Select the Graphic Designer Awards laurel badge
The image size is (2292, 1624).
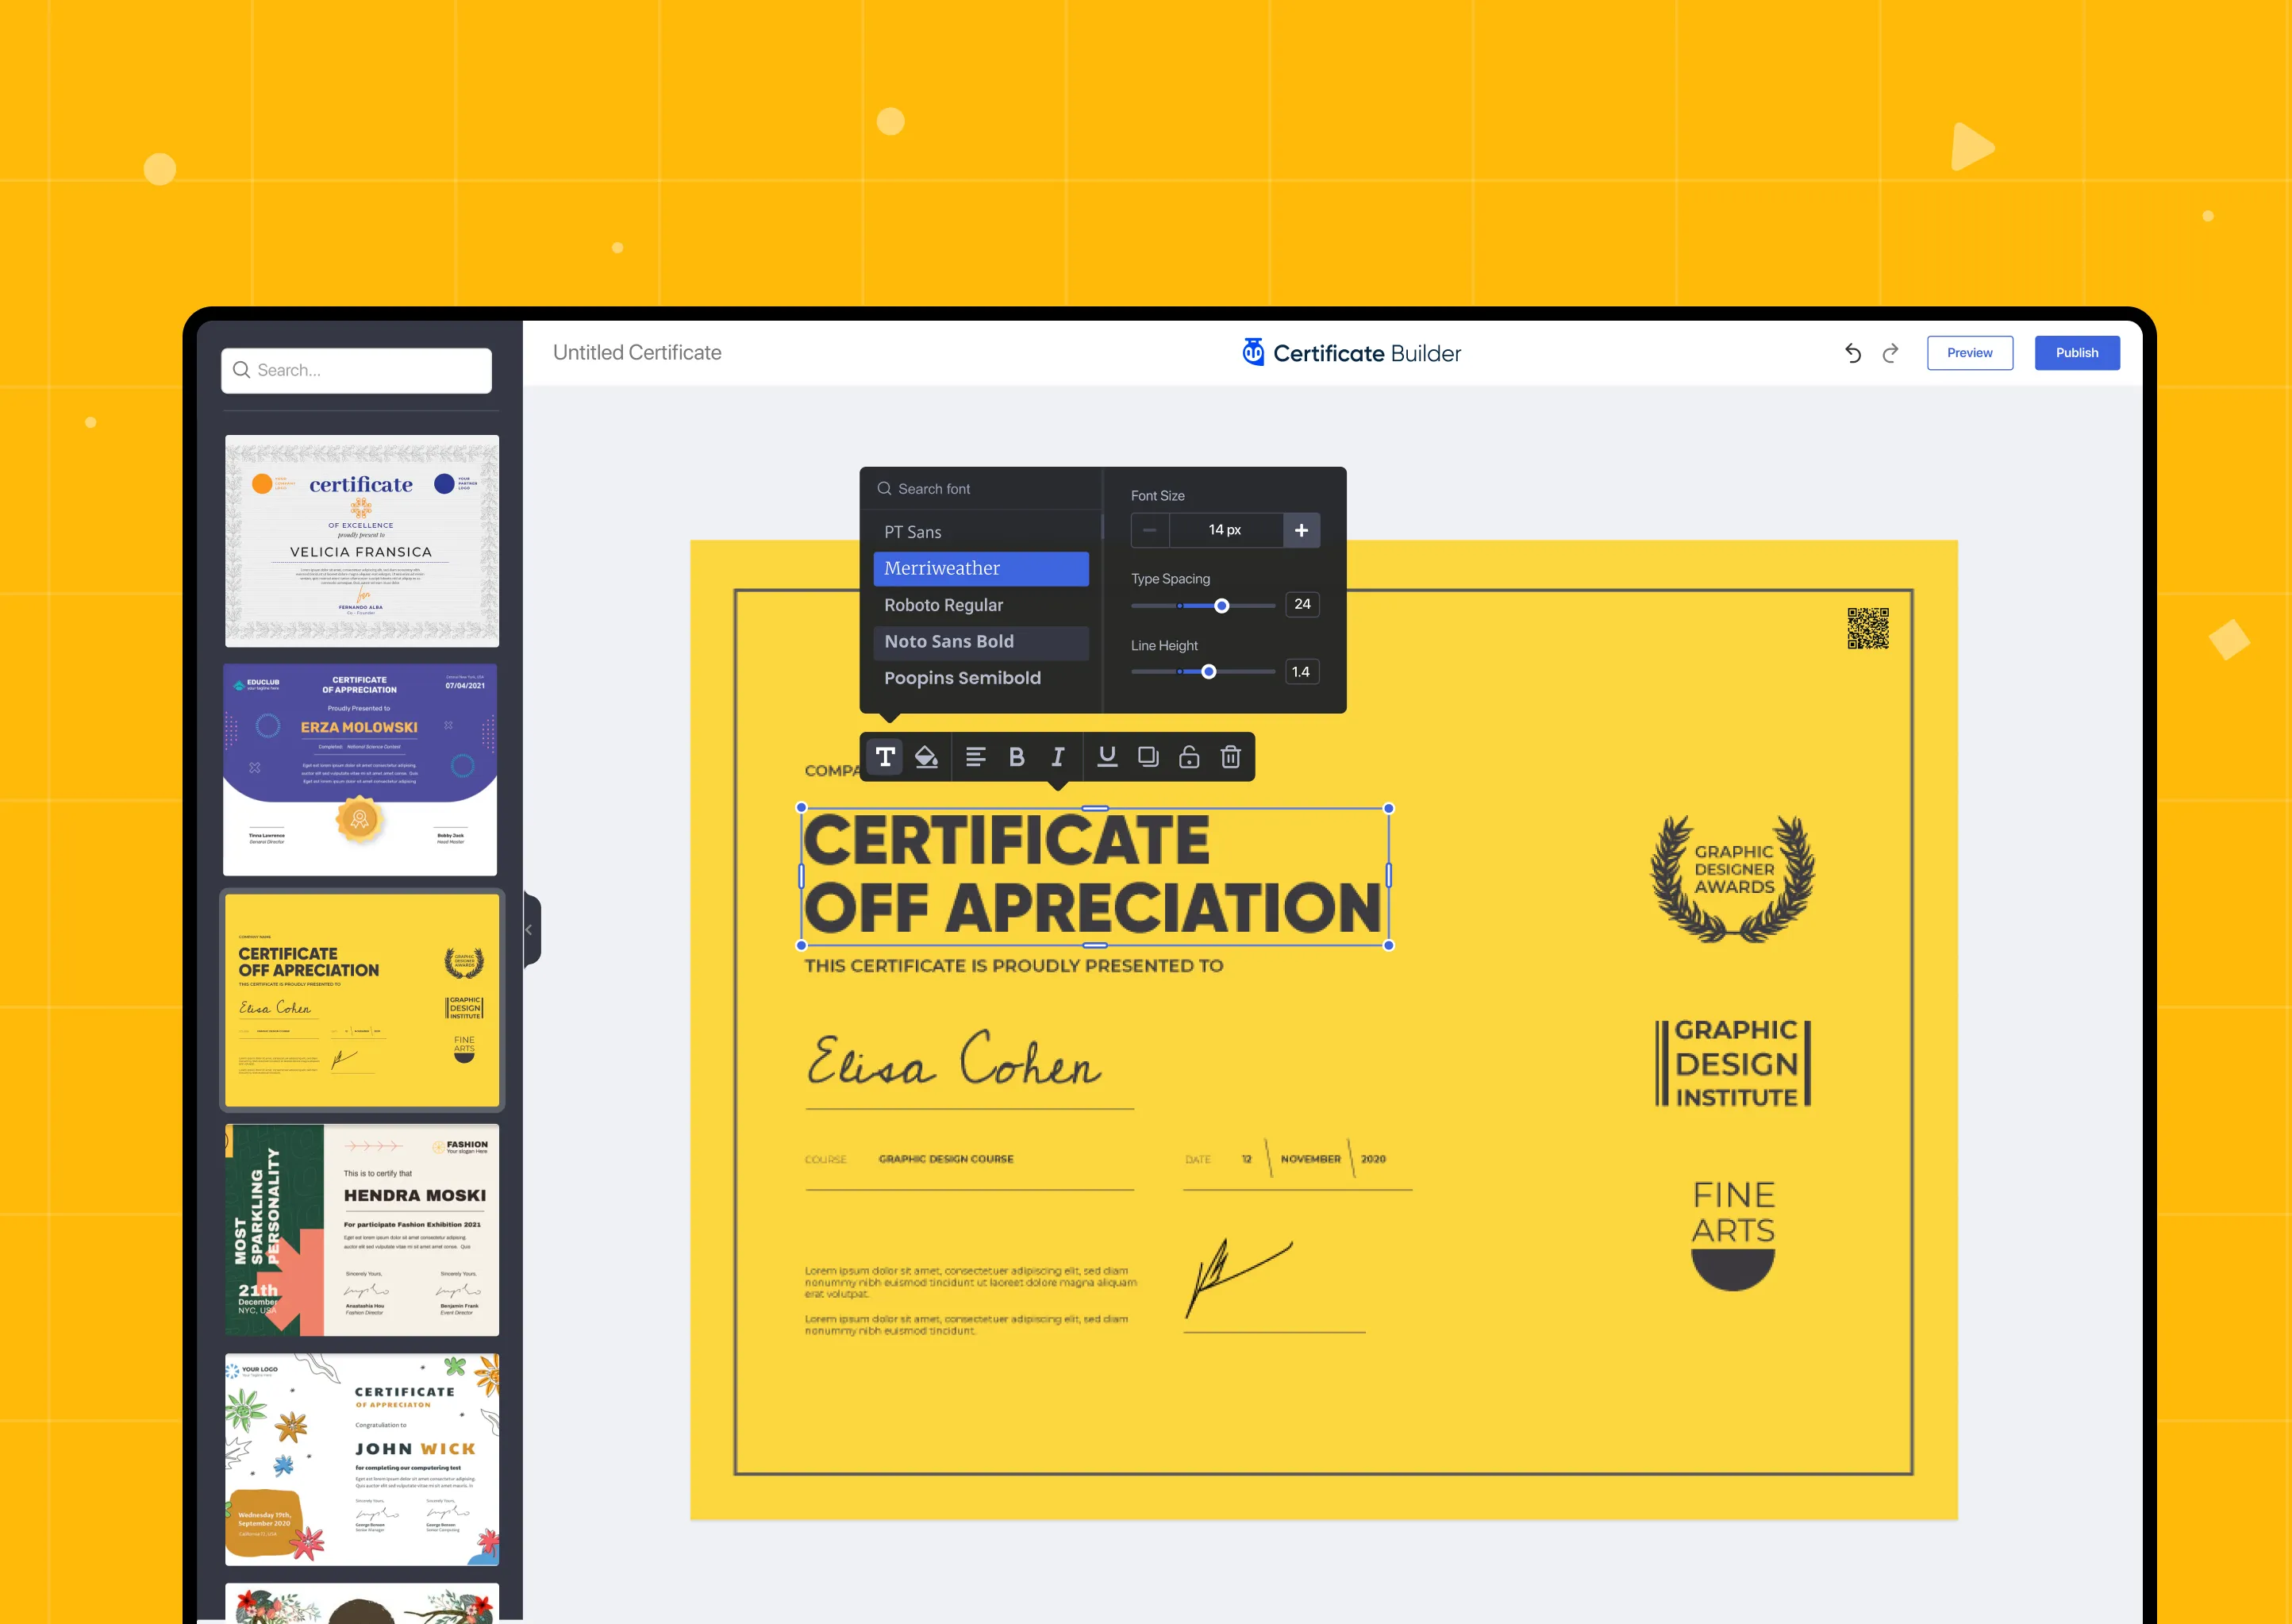pyautogui.click(x=1733, y=878)
